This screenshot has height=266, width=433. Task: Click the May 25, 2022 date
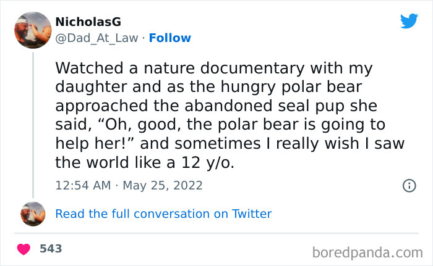(163, 185)
